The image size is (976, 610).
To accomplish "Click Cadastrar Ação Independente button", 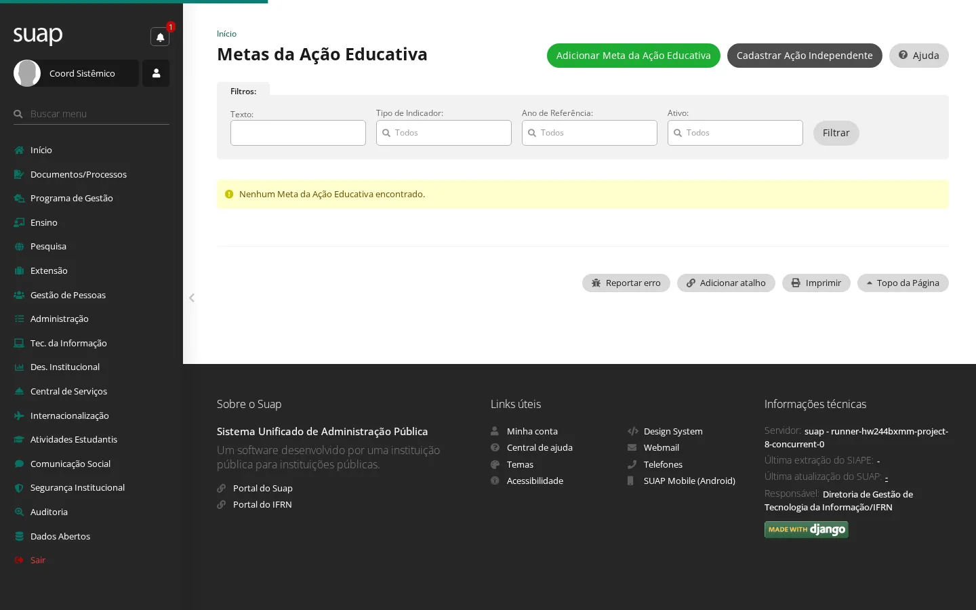I will [x=805, y=56].
